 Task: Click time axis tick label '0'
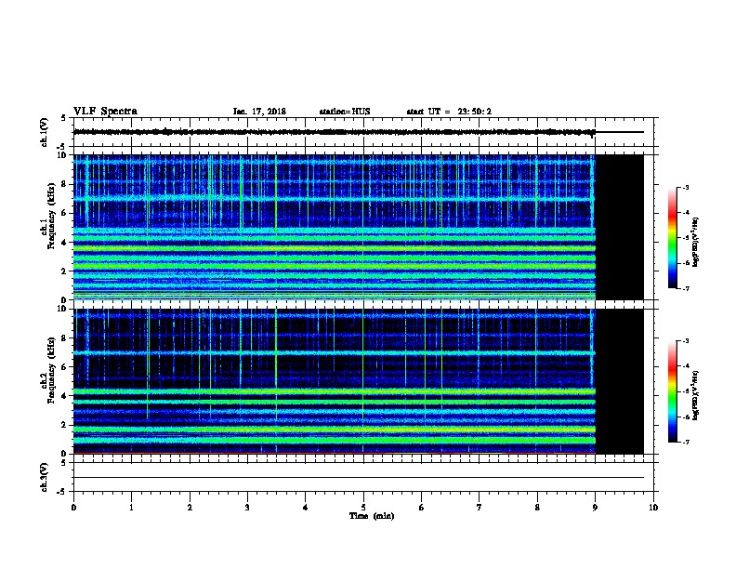tap(73, 507)
